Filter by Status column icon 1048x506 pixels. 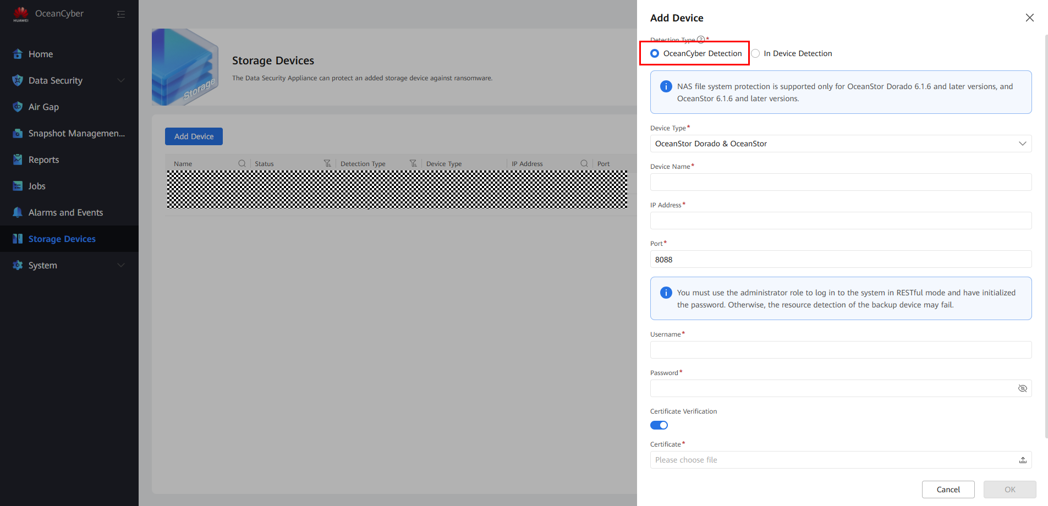pos(327,163)
